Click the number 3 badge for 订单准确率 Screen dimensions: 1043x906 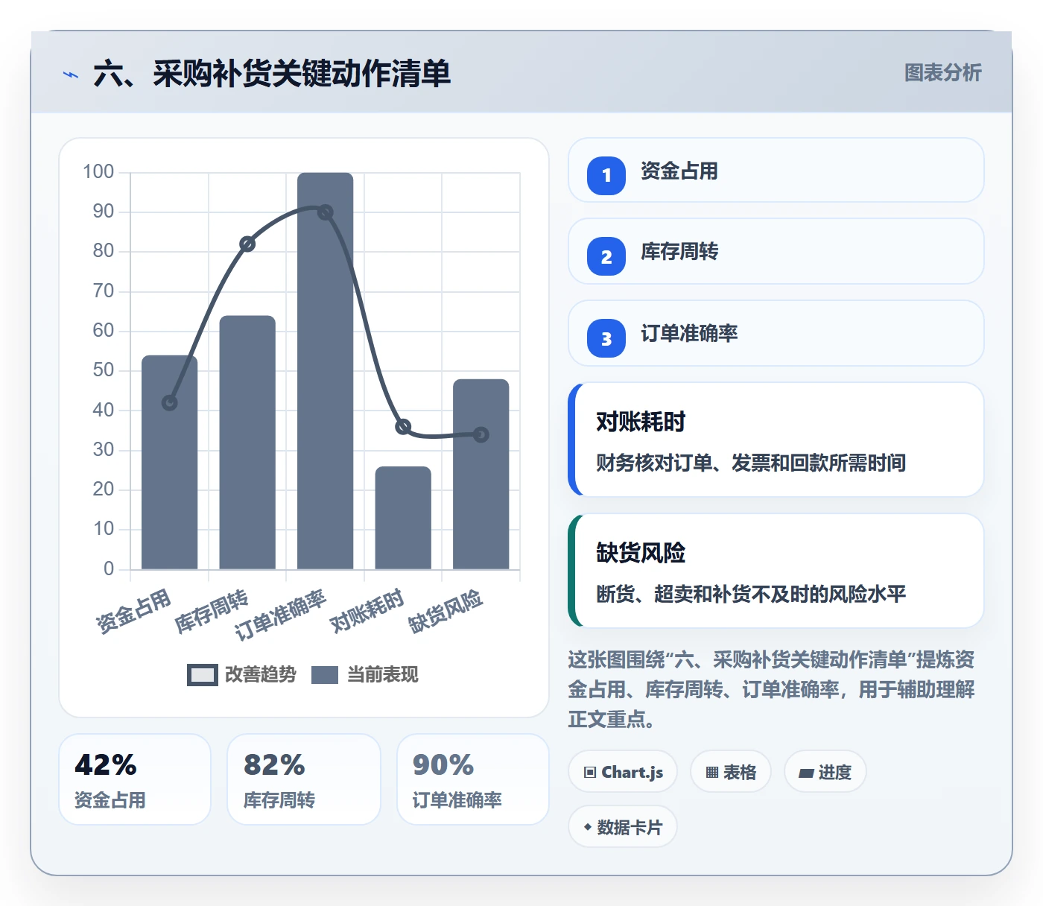(606, 338)
